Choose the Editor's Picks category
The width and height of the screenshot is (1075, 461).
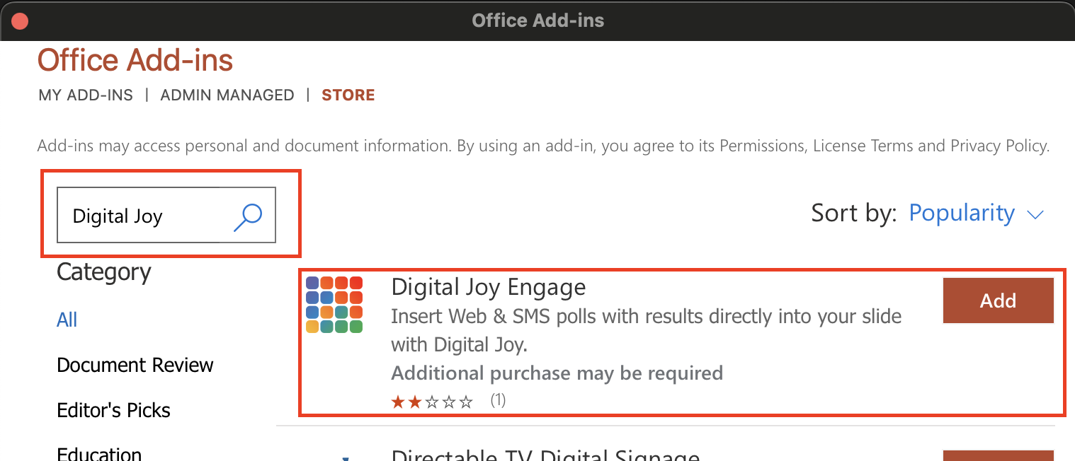[113, 410]
